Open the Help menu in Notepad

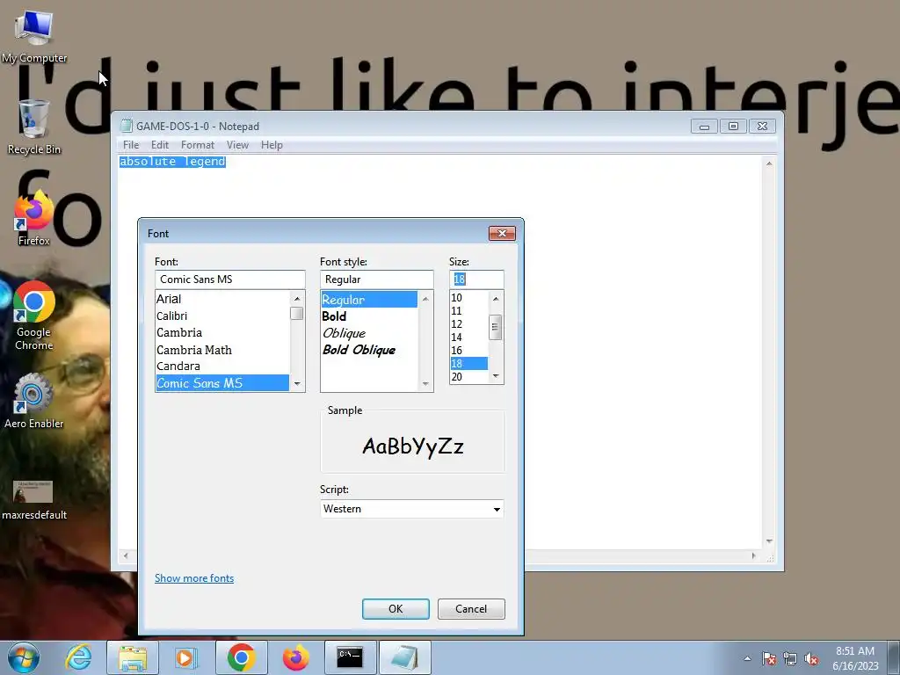point(272,145)
